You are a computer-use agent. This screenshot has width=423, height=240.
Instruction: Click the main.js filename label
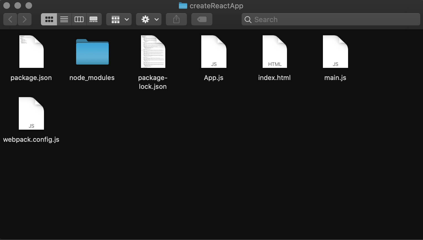[335, 78]
